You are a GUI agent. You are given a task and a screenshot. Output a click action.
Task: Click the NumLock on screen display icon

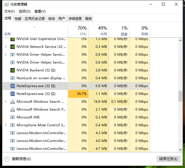[x=13, y=78]
